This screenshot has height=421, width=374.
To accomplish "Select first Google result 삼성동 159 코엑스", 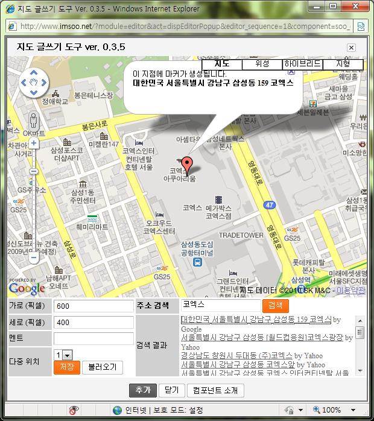I will pos(256,320).
